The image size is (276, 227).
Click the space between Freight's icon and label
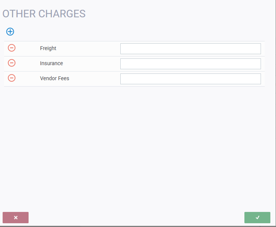click(x=27, y=48)
